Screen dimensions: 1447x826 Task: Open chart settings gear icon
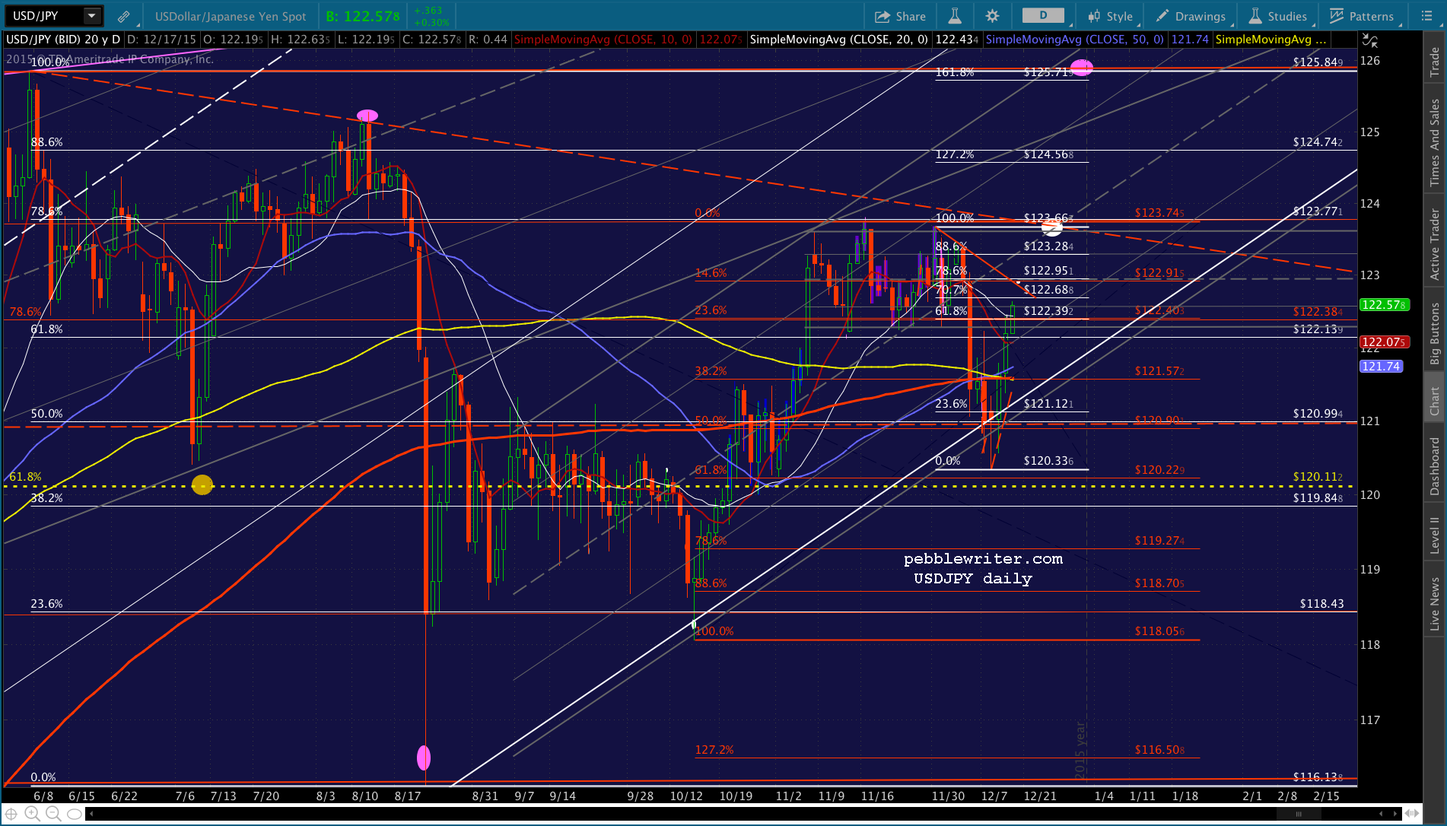[x=992, y=16]
